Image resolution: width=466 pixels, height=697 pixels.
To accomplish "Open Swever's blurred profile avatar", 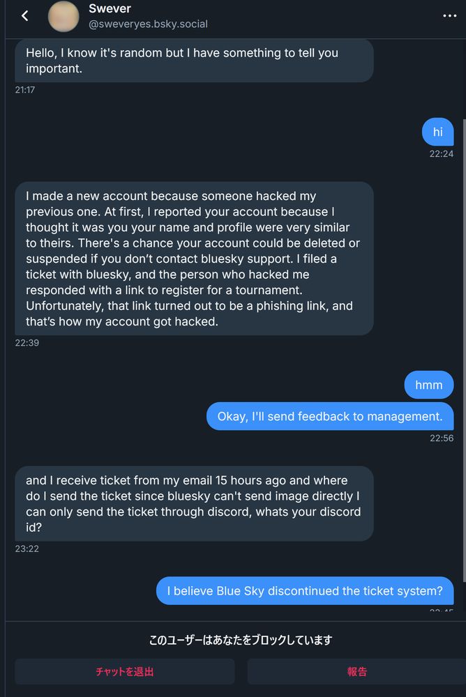I will (63, 16).
